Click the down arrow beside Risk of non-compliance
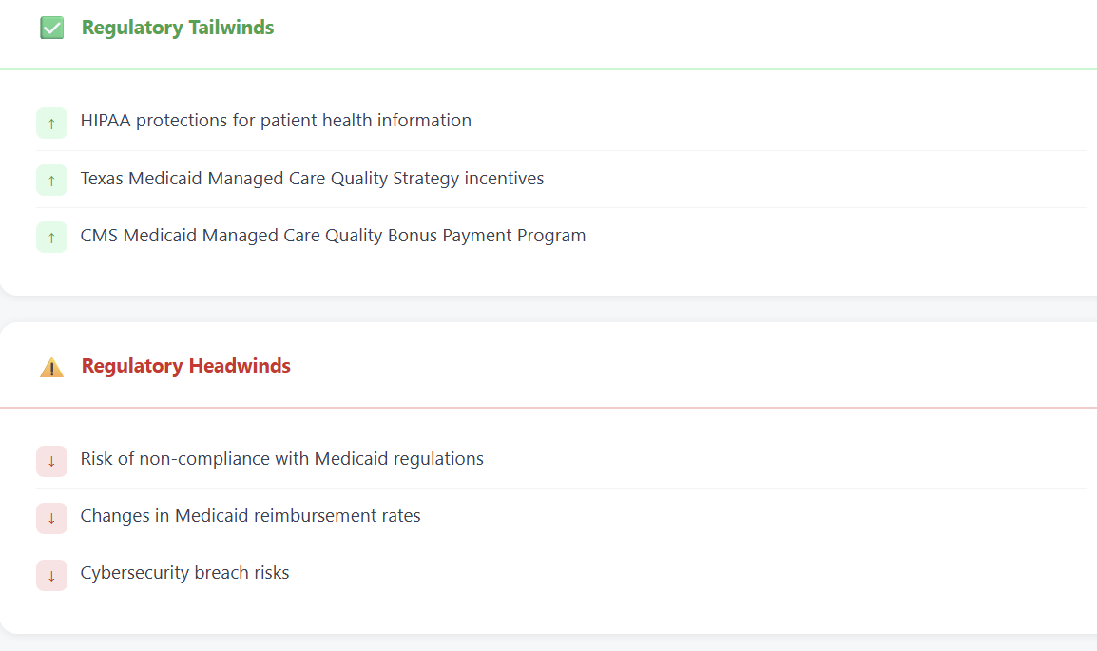 (x=51, y=461)
